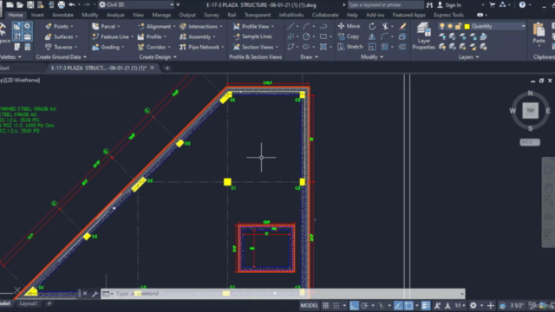Viewport: 555px width, 312px height.
Task: Open the Civil 3D workspace dropdown
Action: point(172,4)
